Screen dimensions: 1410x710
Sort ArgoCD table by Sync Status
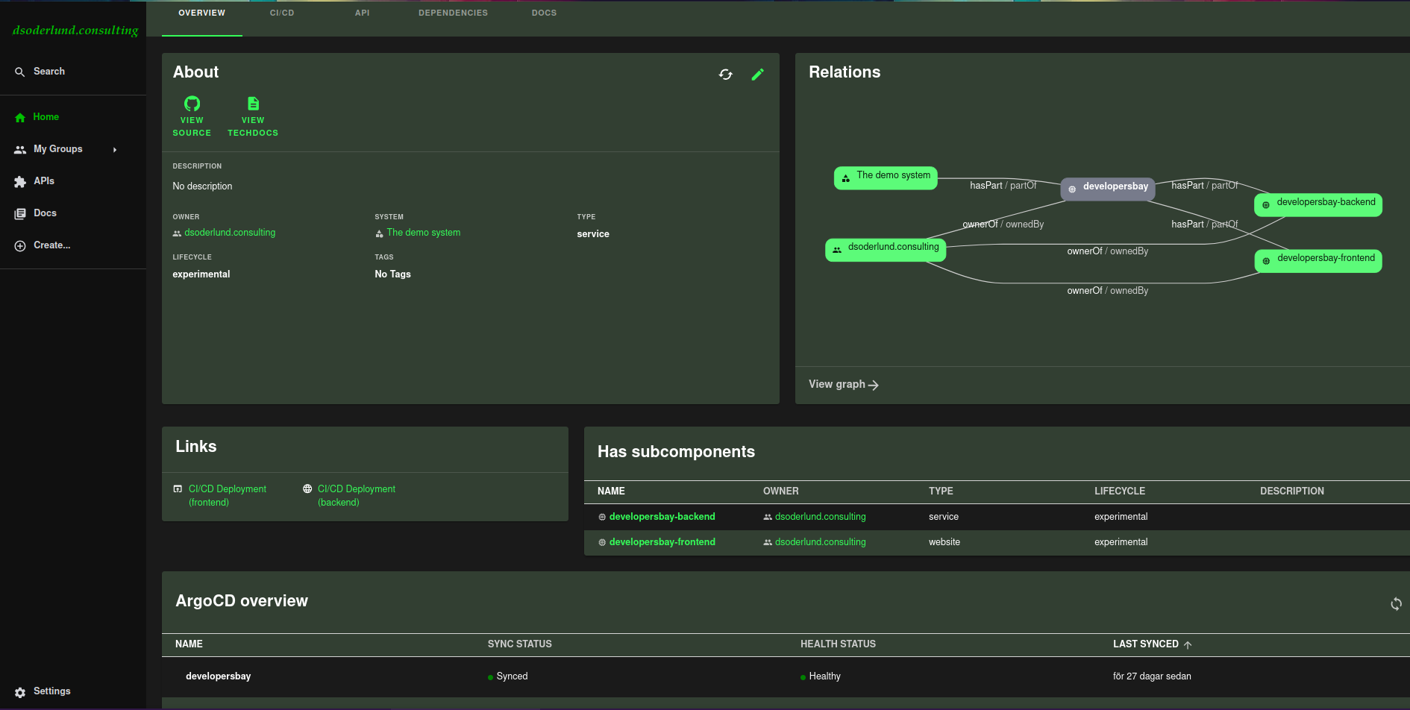click(519, 644)
